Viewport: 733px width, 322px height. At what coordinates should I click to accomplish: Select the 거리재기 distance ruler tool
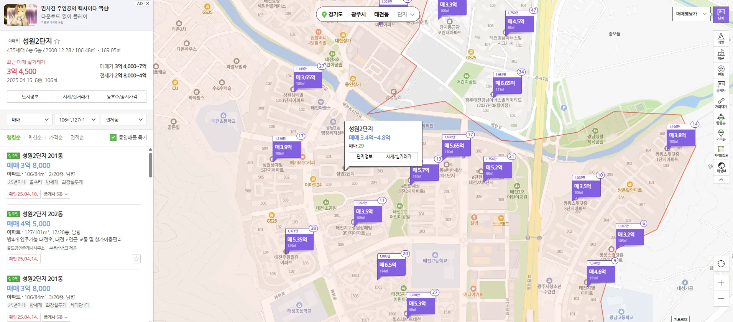[721, 103]
